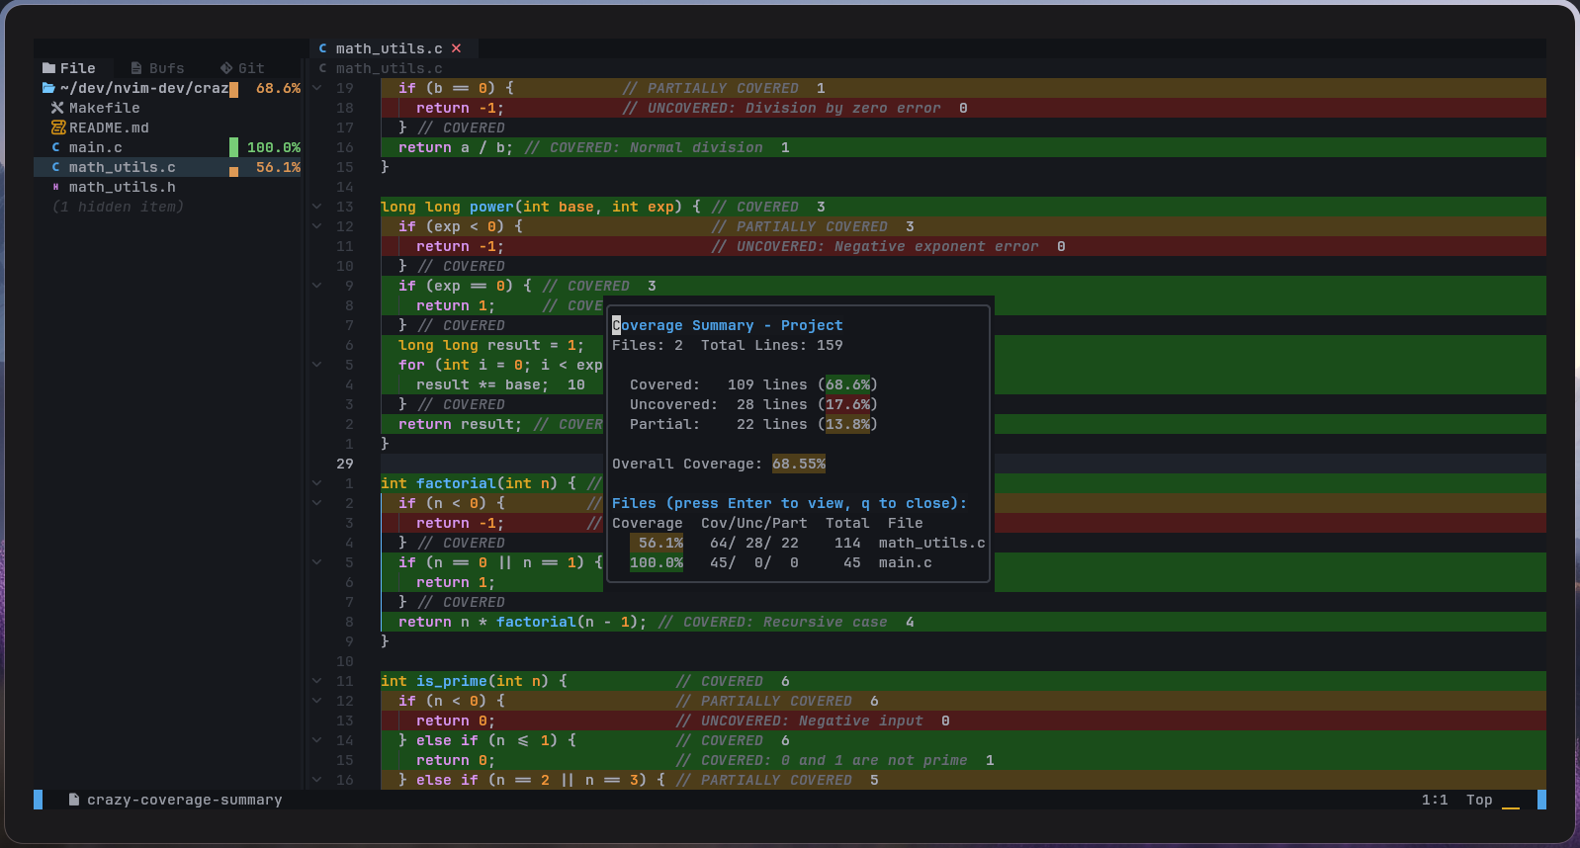Switch to the Git tab in sidebar
The height and width of the screenshot is (848, 1580).
pyautogui.click(x=242, y=68)
